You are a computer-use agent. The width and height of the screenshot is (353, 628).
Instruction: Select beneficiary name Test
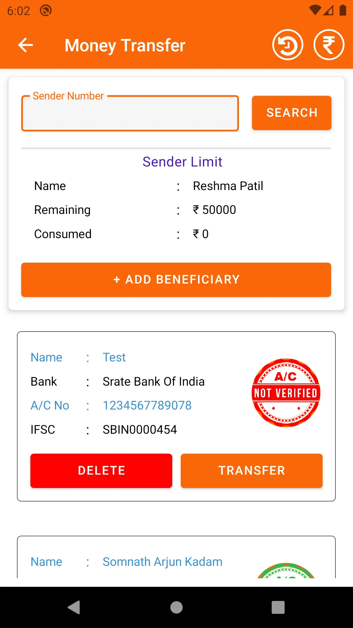pyautogui.click(x=114, y=358)
